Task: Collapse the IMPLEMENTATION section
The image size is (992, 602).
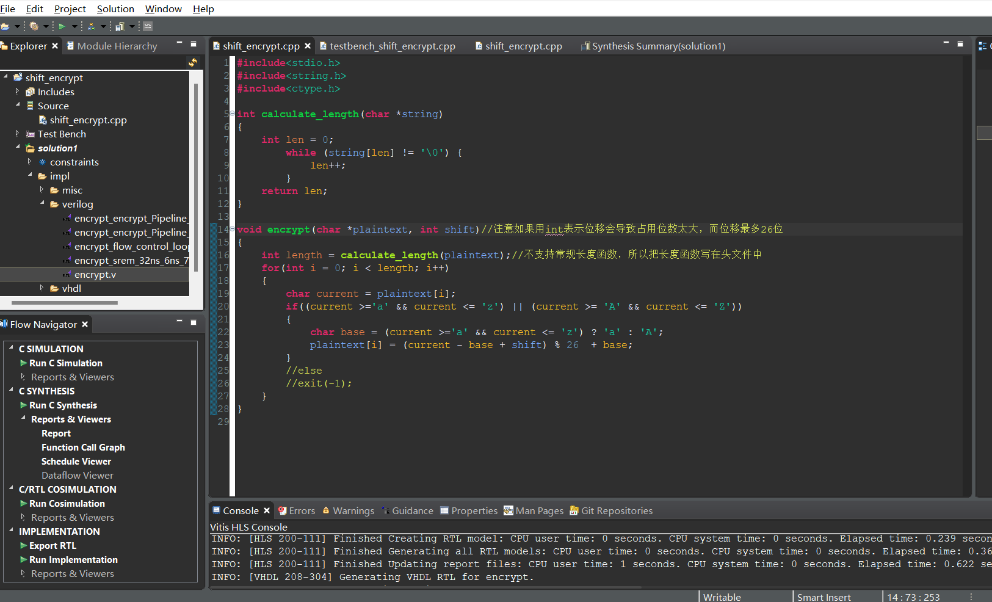Action: point(11,531)
